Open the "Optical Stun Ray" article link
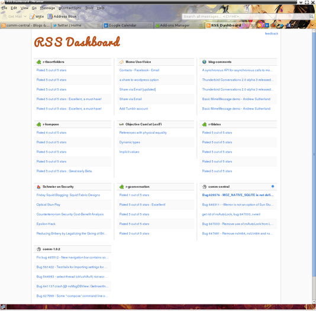This screenshot has height=311, width=316. click(x=49, y=205)
